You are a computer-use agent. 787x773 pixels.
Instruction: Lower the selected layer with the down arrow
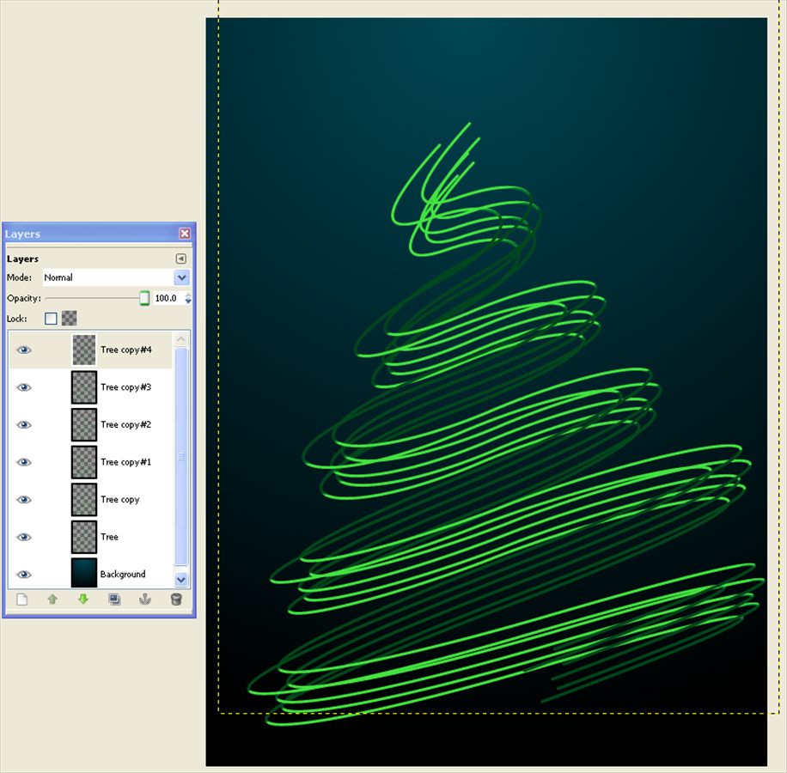pos(83,599)
